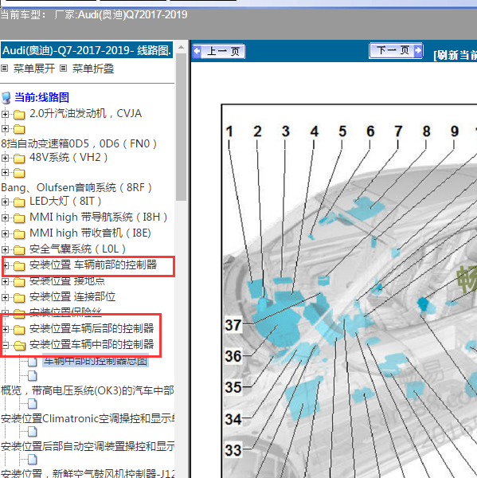Click the computer icon beside 当前:线路图
The image size is (477, 478).
(x=6, y=98)
